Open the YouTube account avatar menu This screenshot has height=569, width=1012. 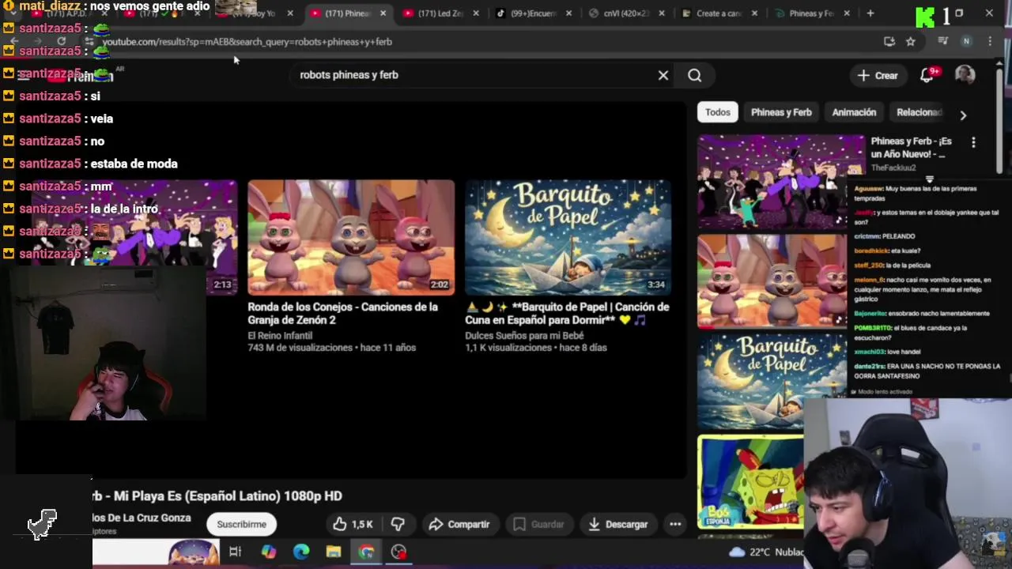point(965,75)
